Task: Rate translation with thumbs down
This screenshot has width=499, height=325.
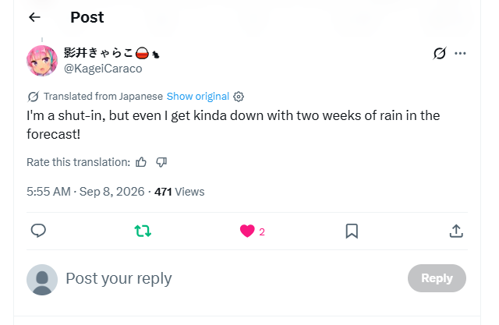Action: (161, 162)
